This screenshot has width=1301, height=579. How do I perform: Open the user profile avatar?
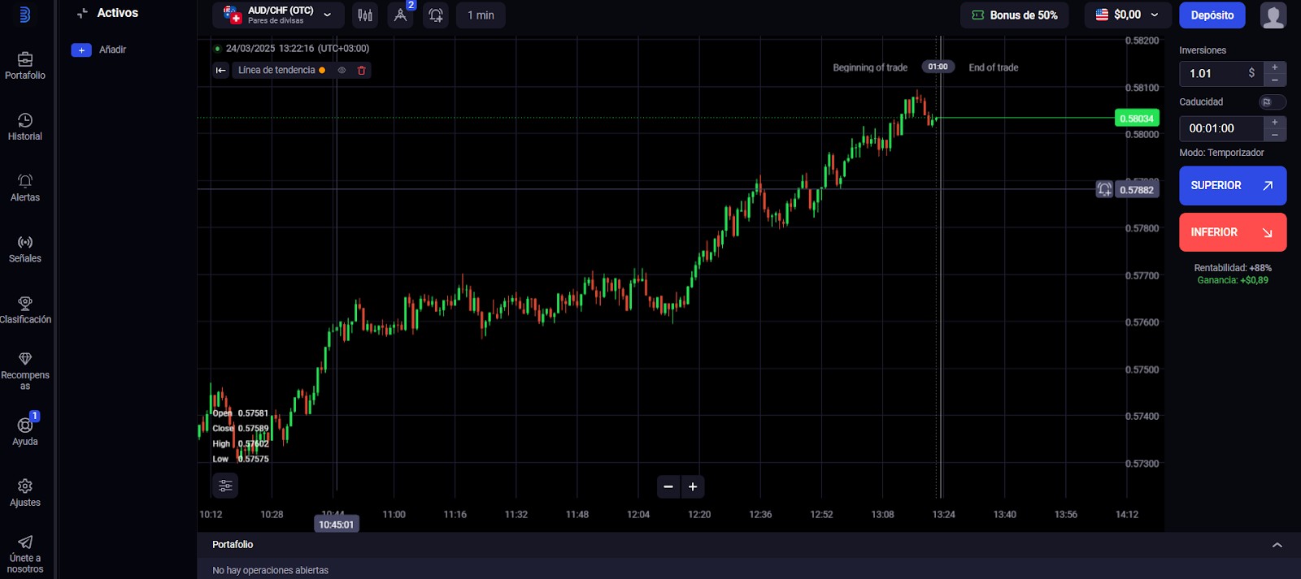[x=1273, y=15]
